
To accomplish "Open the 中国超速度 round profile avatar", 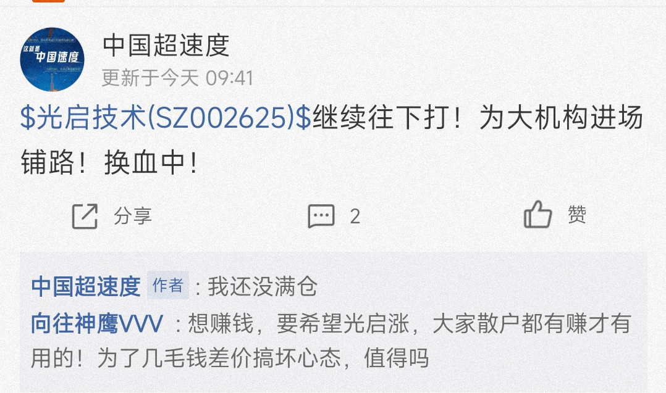I will (52, 59).
